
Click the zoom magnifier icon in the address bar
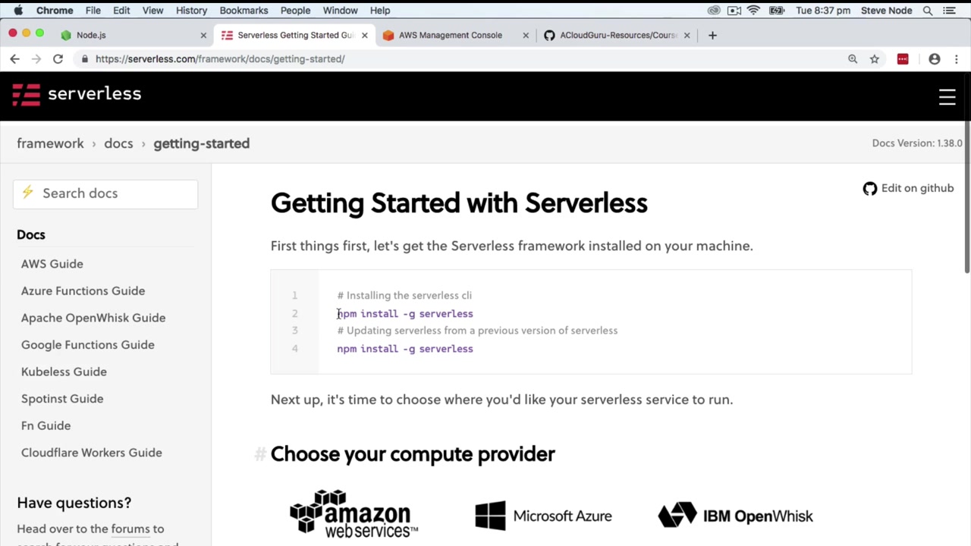pyautogui.click(x=853, y=59)
